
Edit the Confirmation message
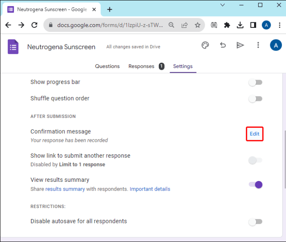(x=254, y=134)
